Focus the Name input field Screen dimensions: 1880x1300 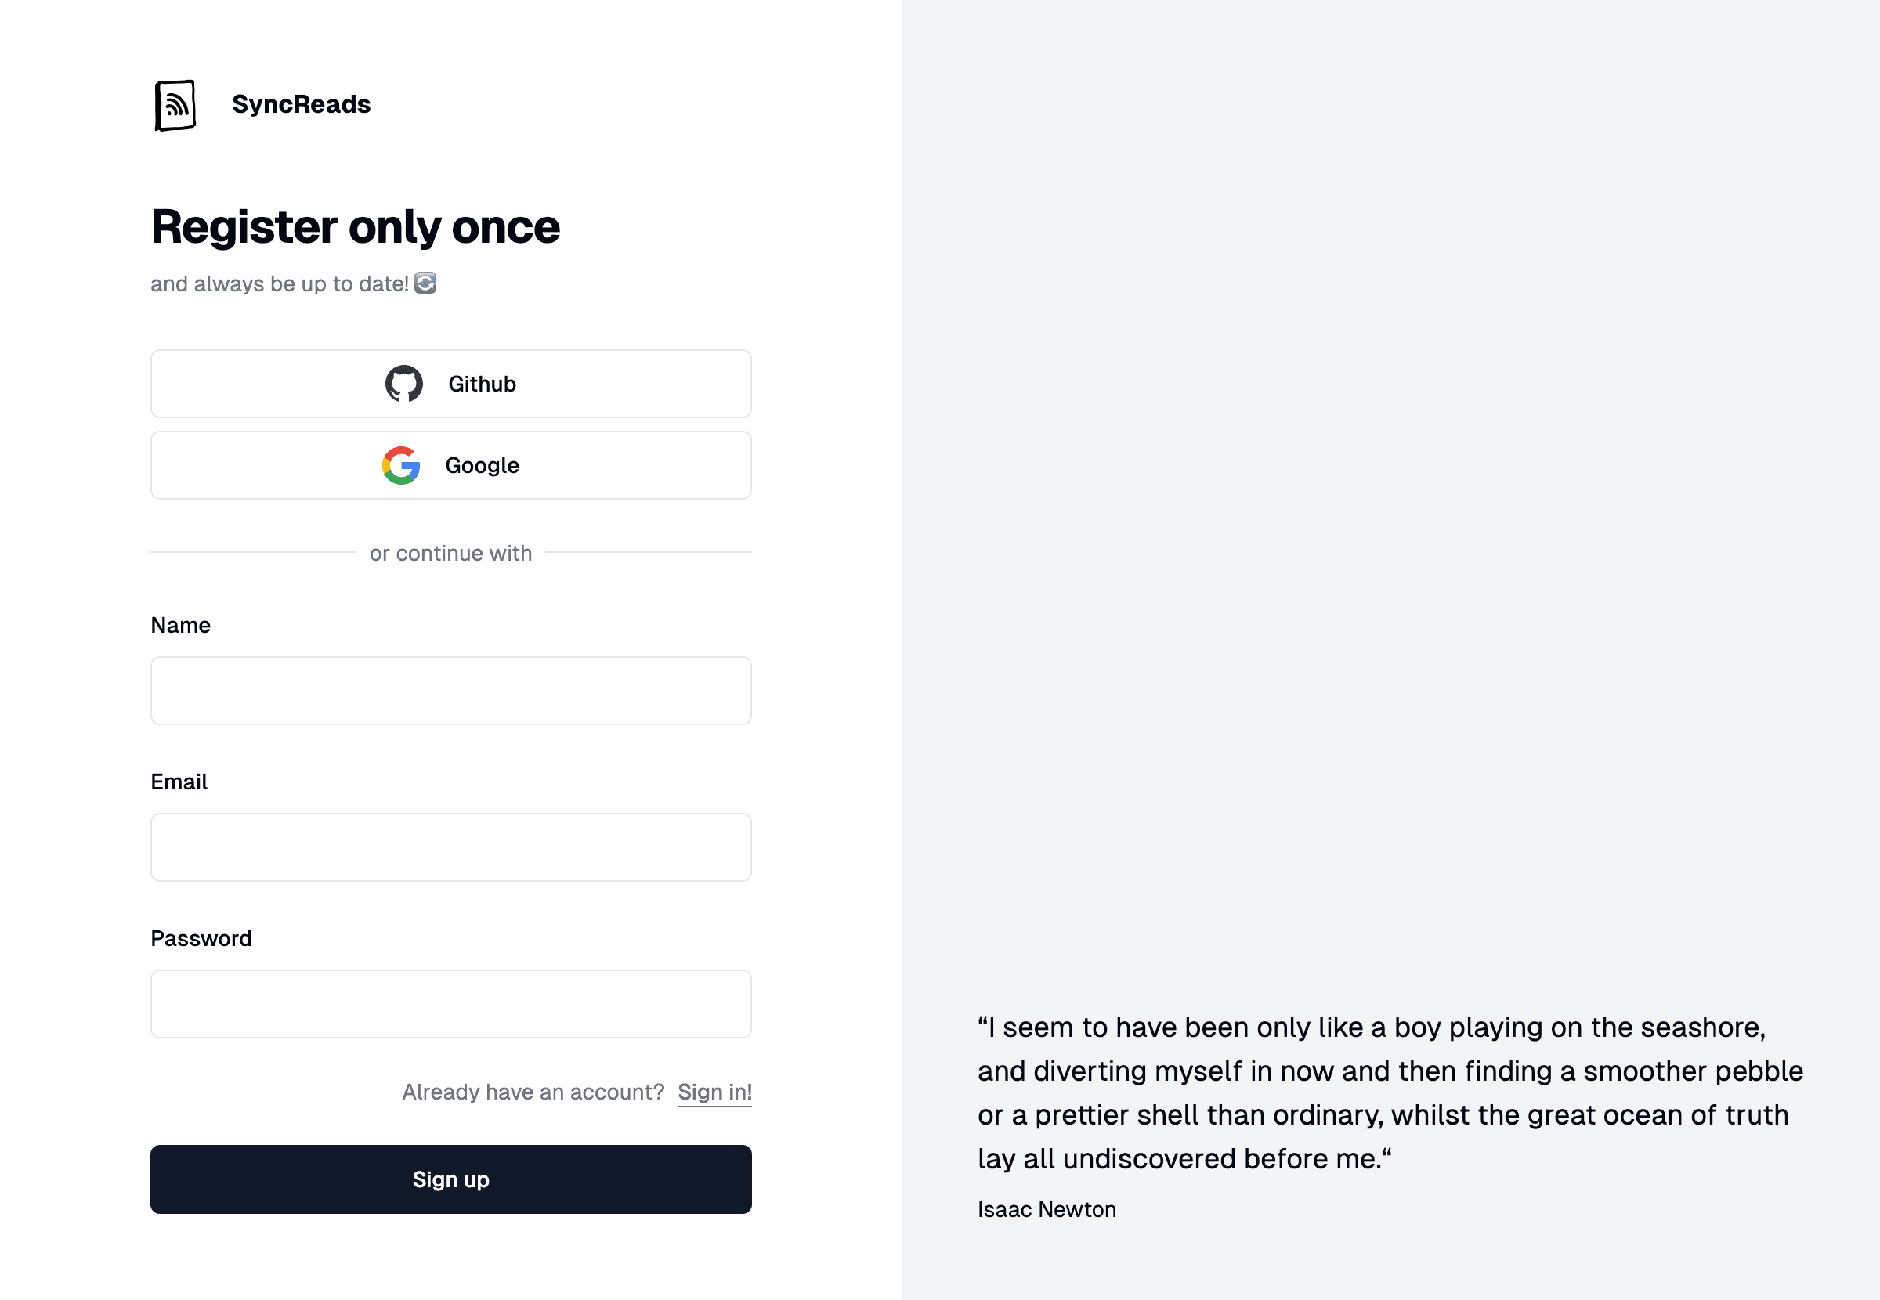point(450,691)
